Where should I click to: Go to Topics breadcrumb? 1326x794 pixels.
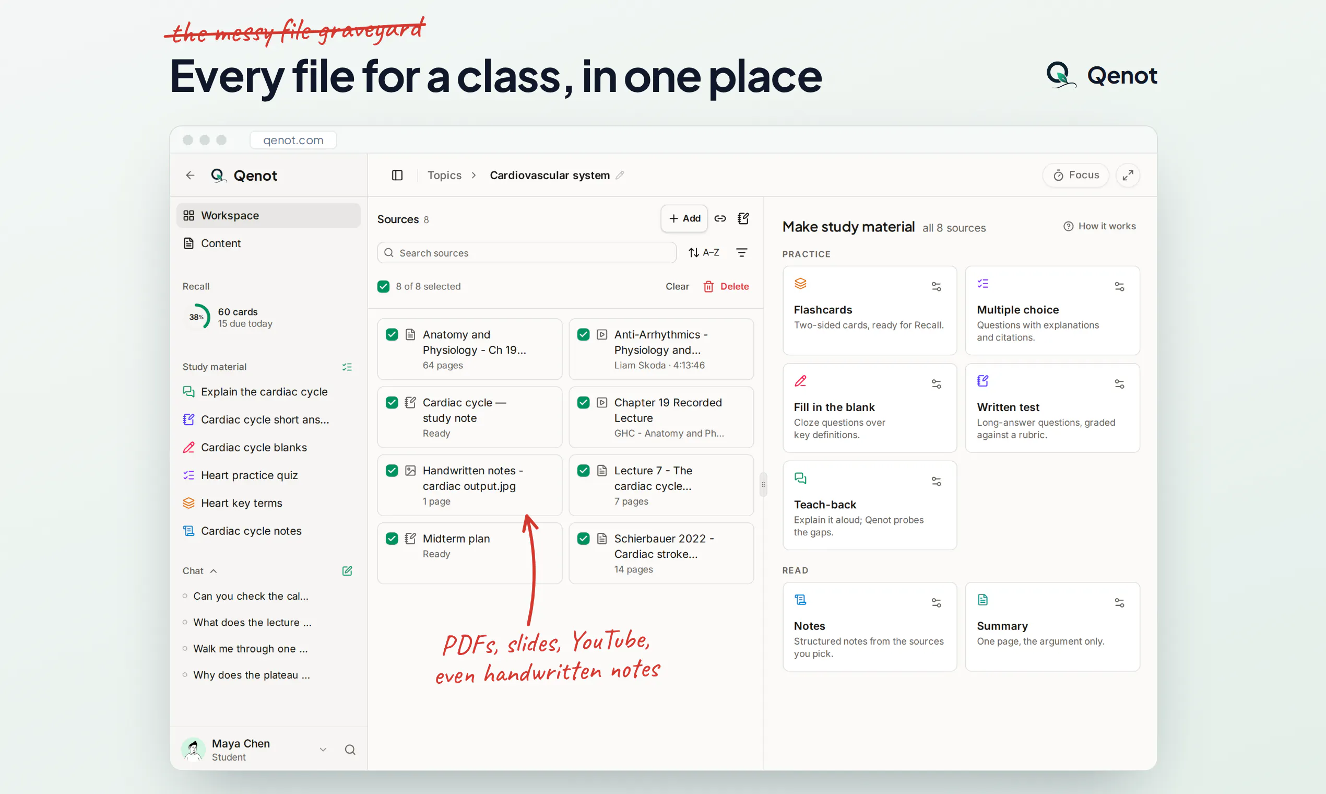tap(444, 175)
